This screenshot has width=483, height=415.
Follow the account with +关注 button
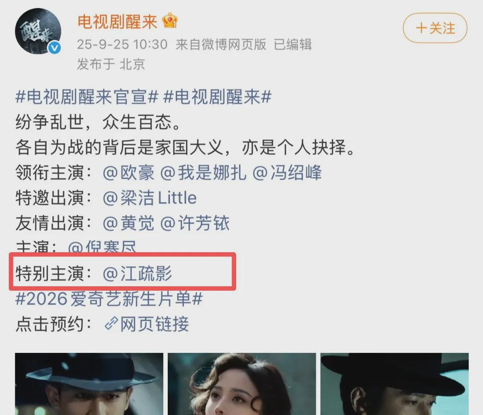pos(435,28)
